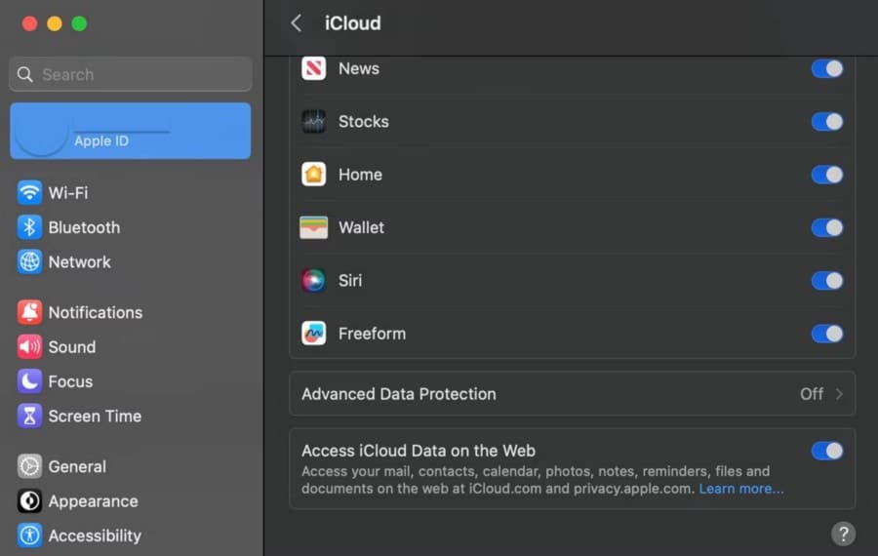Click the Home app icon
878x556 pixels.
pyautogui.click(x=313, y=175)
